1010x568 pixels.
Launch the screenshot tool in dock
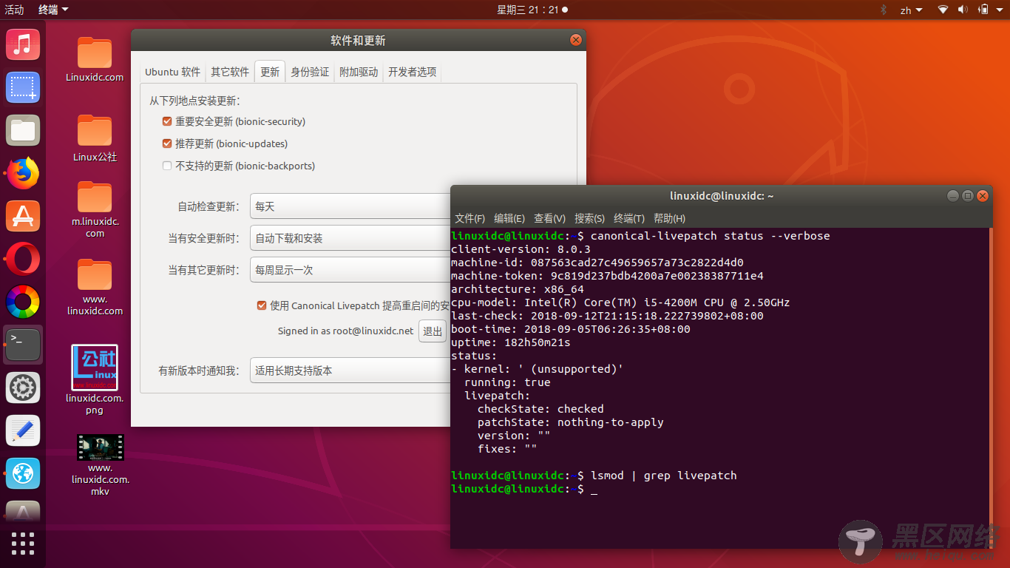(x=23, y=88)
